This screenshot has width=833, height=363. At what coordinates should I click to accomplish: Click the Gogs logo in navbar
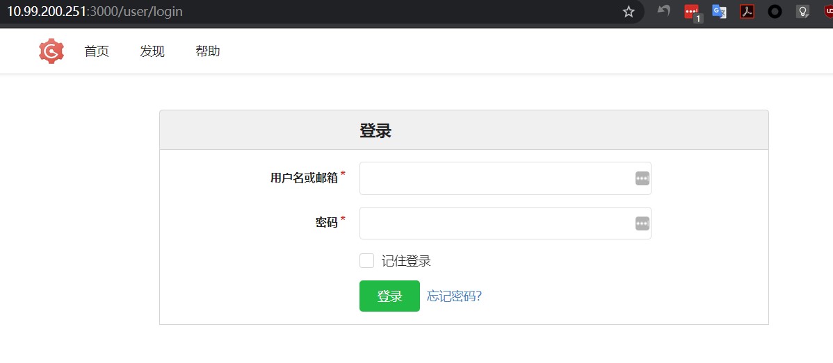pyautogui.click(x=51, y=51)
